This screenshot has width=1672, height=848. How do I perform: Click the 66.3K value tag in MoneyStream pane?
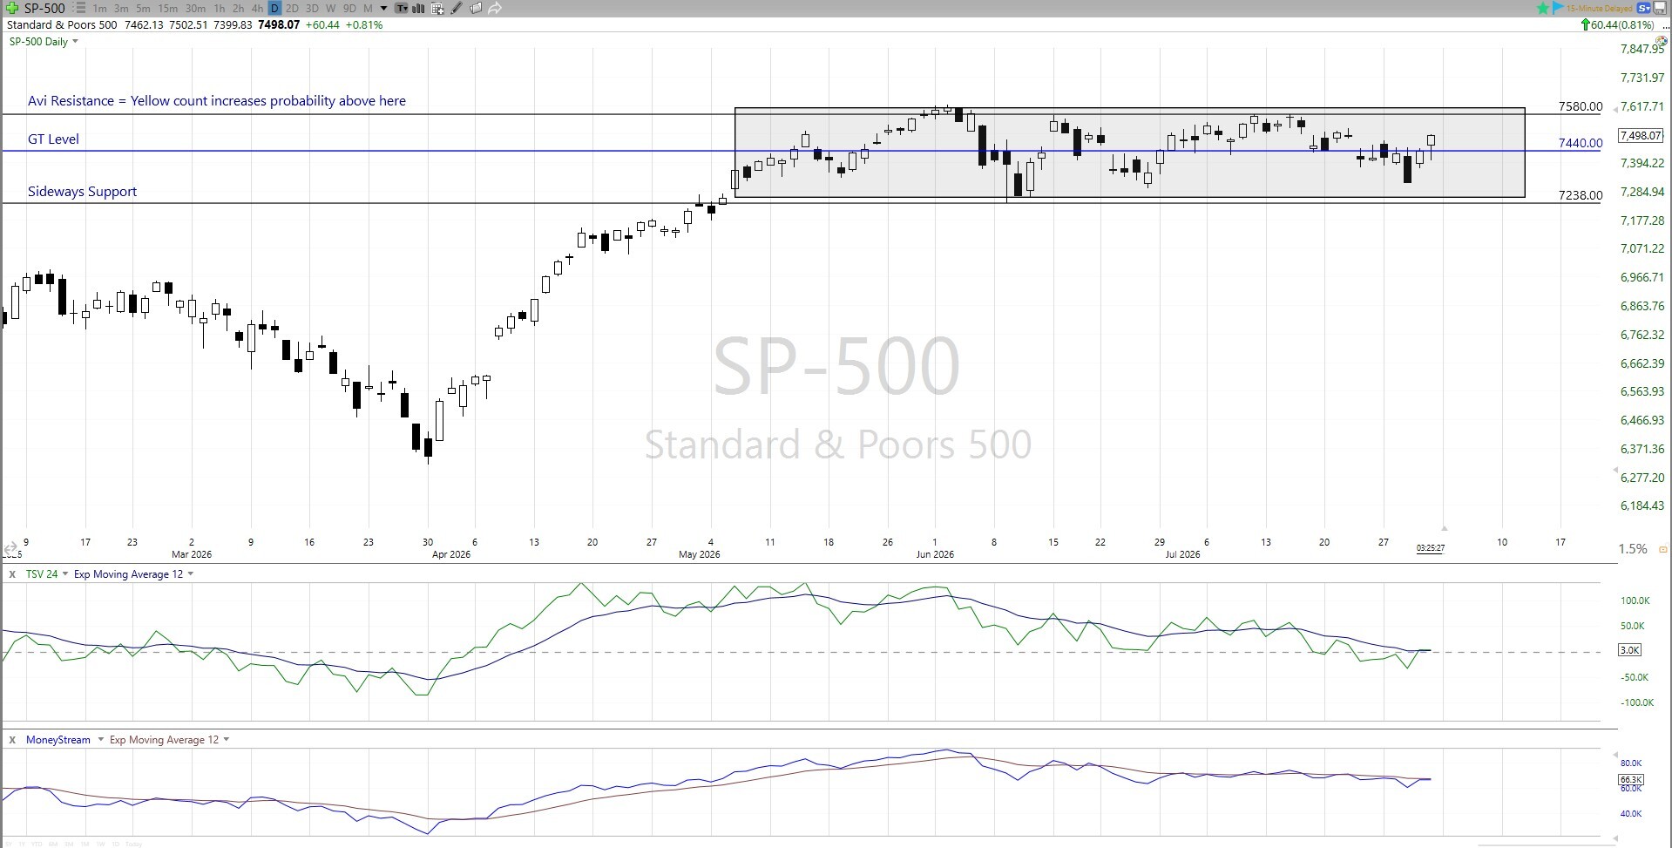tap(1630, 780)
